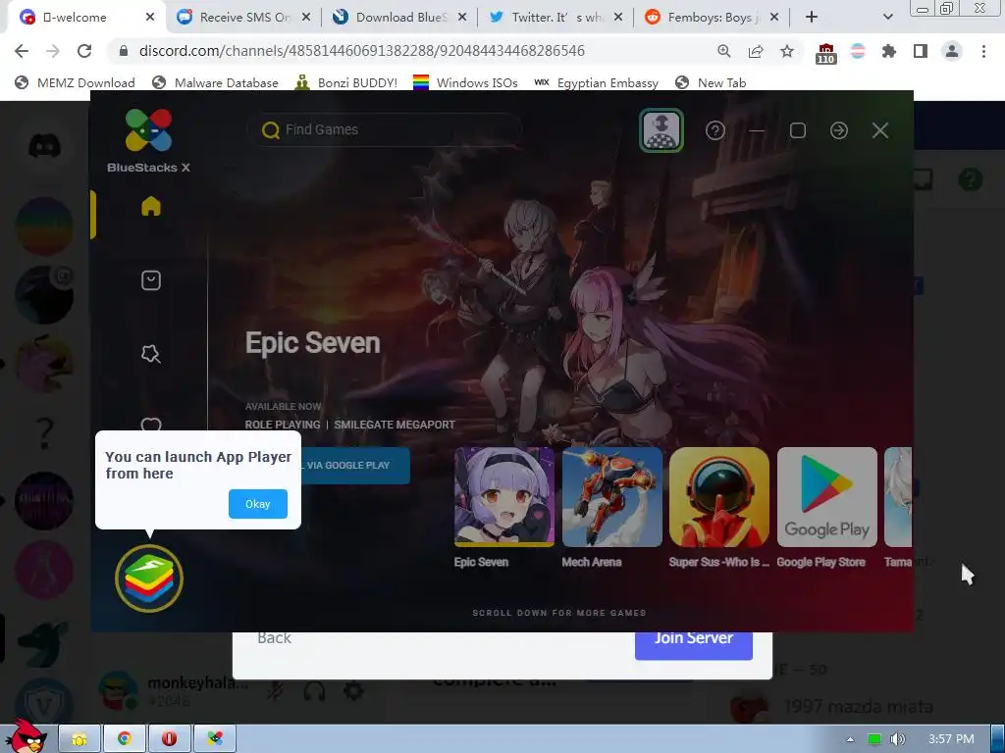This screenshot has height=753, width=1005.
Task: Open the BlueStacks Home sidebar icon
Action: pyautogui.click(x=151, y=206)
